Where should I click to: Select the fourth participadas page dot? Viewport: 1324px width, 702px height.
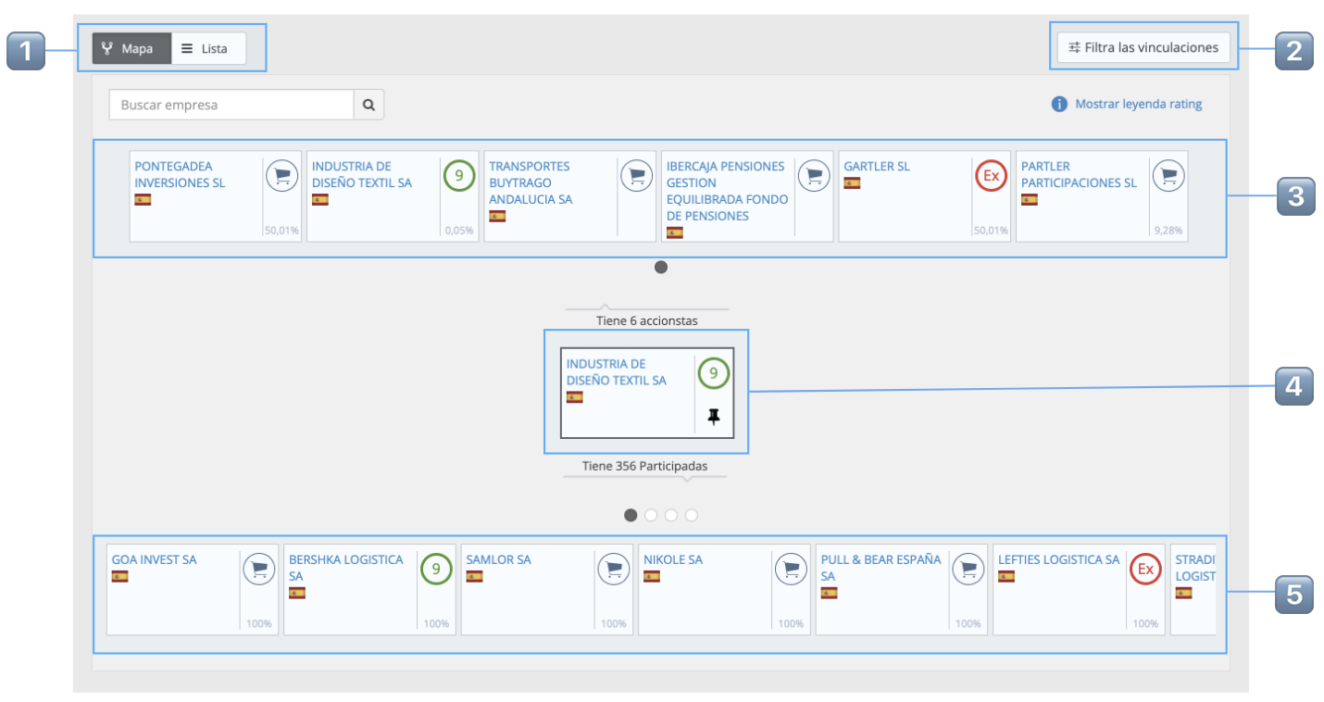coord(692,515)
